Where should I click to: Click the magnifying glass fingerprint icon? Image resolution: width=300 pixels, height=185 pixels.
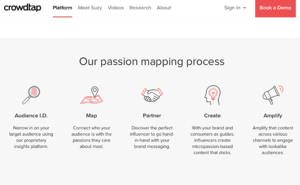tap(32, 95)
